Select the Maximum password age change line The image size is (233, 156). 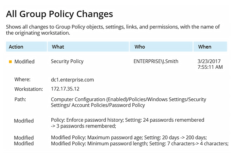129,137
